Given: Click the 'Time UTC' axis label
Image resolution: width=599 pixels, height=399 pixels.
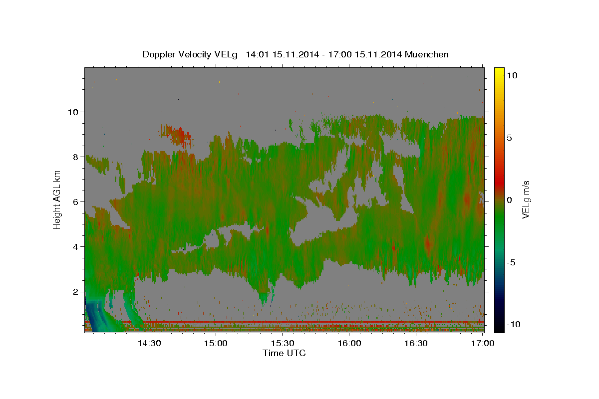Looking at the screenshot, I should pos(284,353).
